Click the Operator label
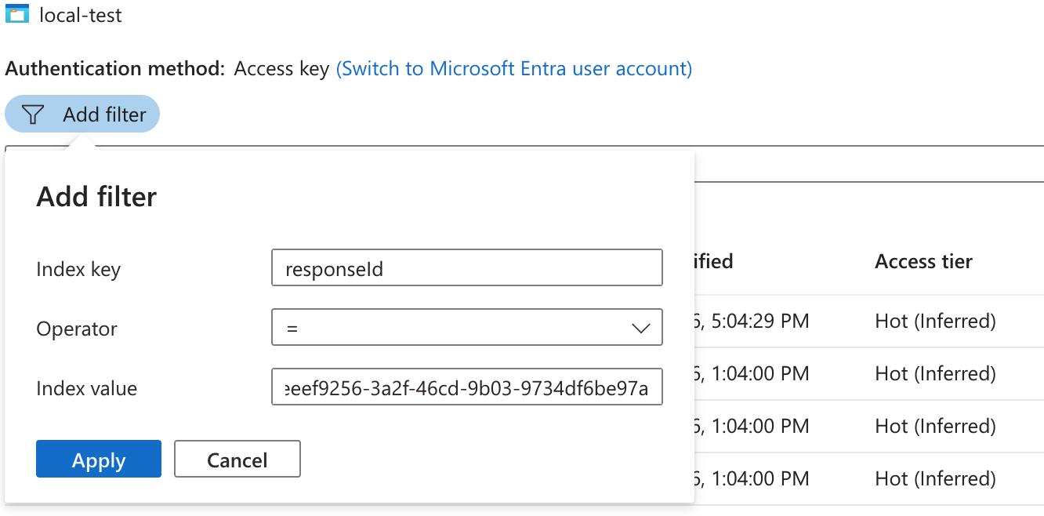The height and width of the screenshot is (516, 1044). (x=77, y=329)
